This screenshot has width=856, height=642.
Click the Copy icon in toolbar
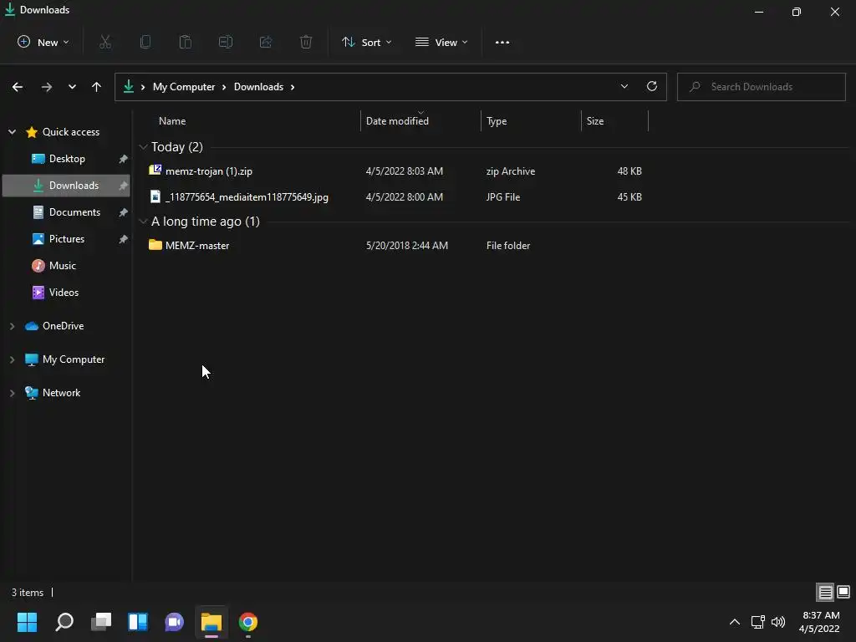[145, 42]
